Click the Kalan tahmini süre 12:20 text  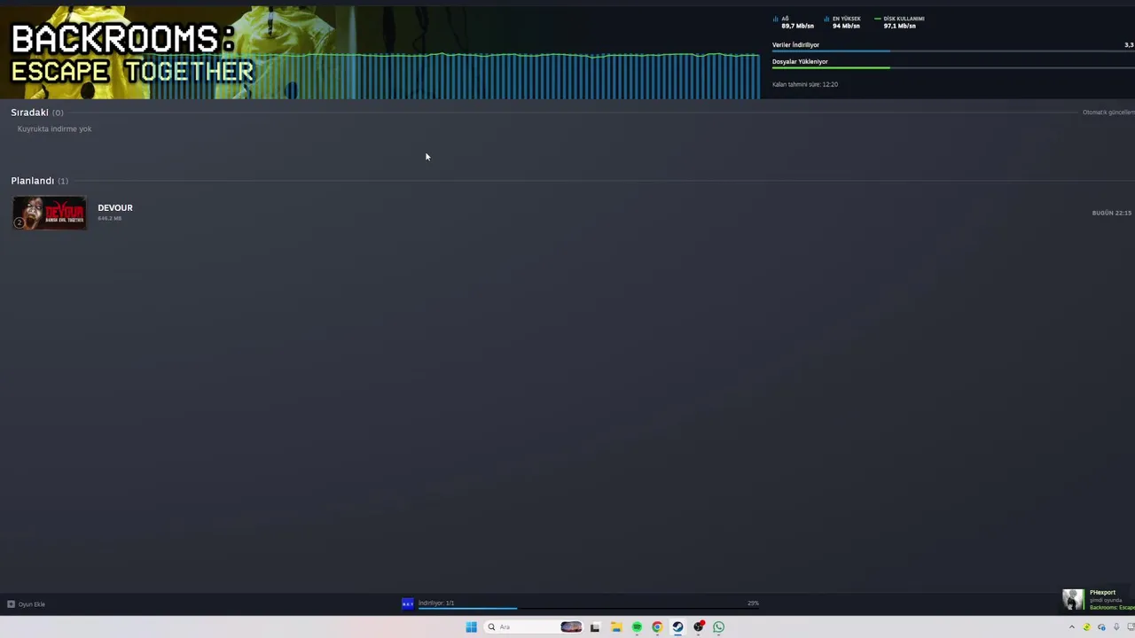805,84
